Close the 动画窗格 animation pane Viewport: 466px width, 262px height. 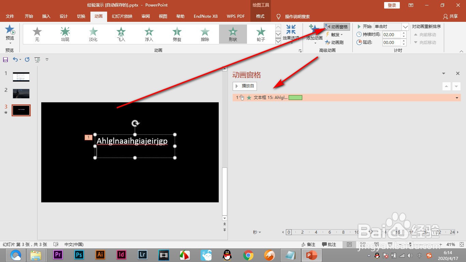point(458,73)
